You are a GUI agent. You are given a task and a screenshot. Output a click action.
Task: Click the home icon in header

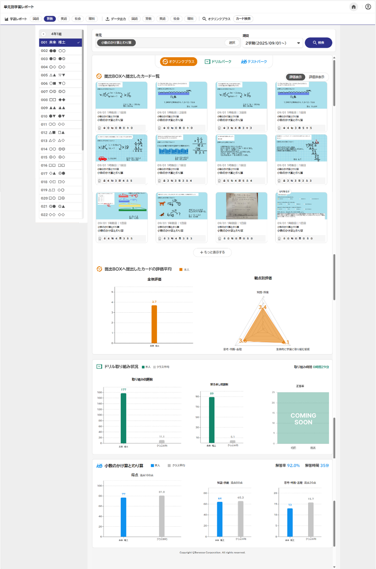[x=353, y=7]
